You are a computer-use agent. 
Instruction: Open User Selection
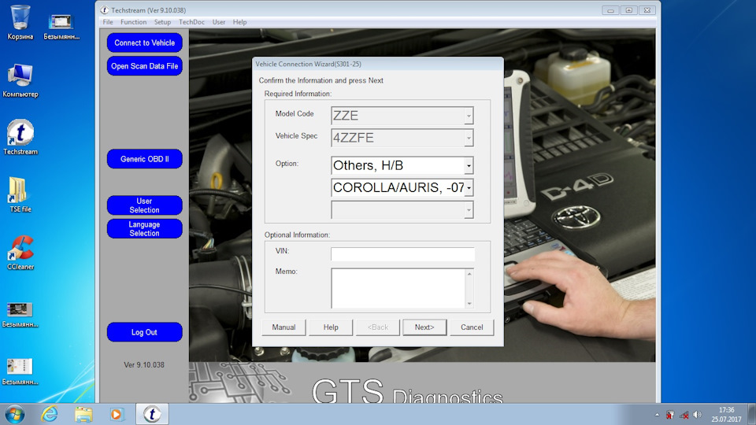click(145, 205)
